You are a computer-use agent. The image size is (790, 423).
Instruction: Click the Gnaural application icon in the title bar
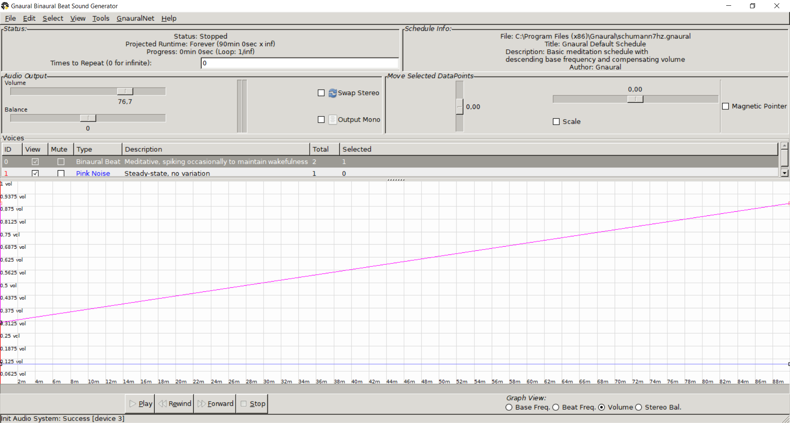[5, 6]
